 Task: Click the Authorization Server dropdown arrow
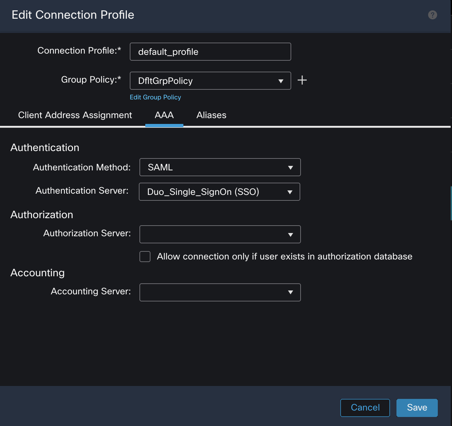(290, 234)
